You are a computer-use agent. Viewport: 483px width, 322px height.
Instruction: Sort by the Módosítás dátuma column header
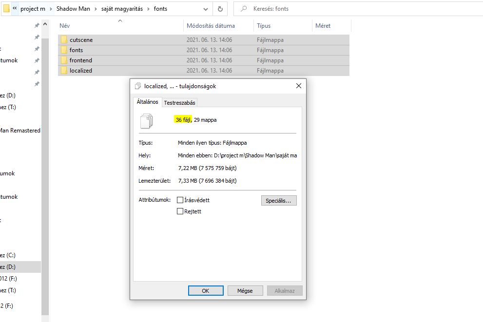pyautogui.click(x=211, y=26)
